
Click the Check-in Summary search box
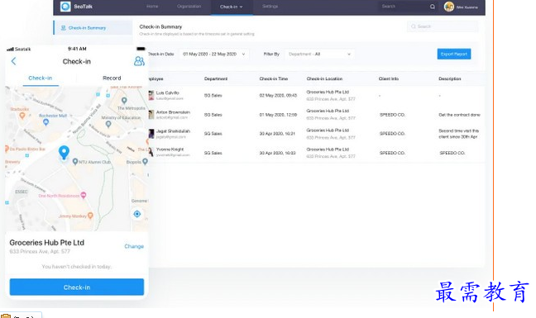click(x=443, y=26)
